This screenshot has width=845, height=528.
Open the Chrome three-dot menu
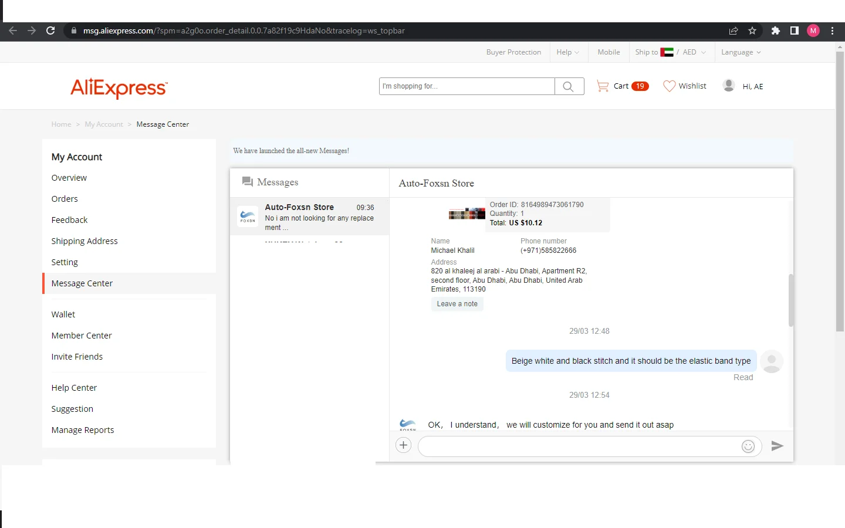(832, 31)
